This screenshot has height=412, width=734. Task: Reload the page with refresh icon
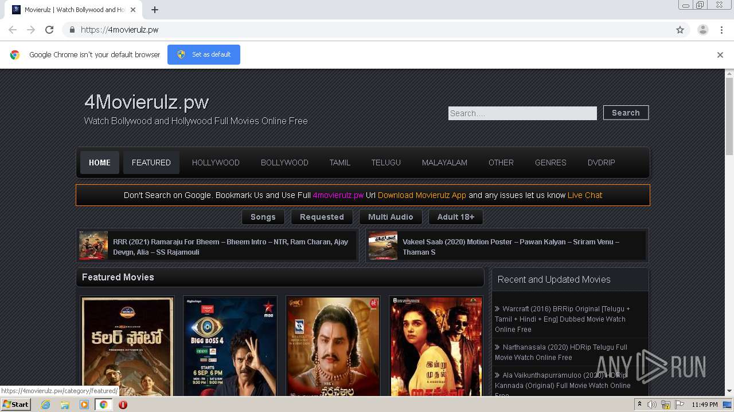coord(49,30)
